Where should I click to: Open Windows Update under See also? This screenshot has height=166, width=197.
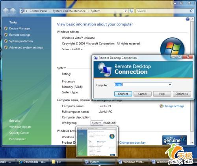pos(20,127)
